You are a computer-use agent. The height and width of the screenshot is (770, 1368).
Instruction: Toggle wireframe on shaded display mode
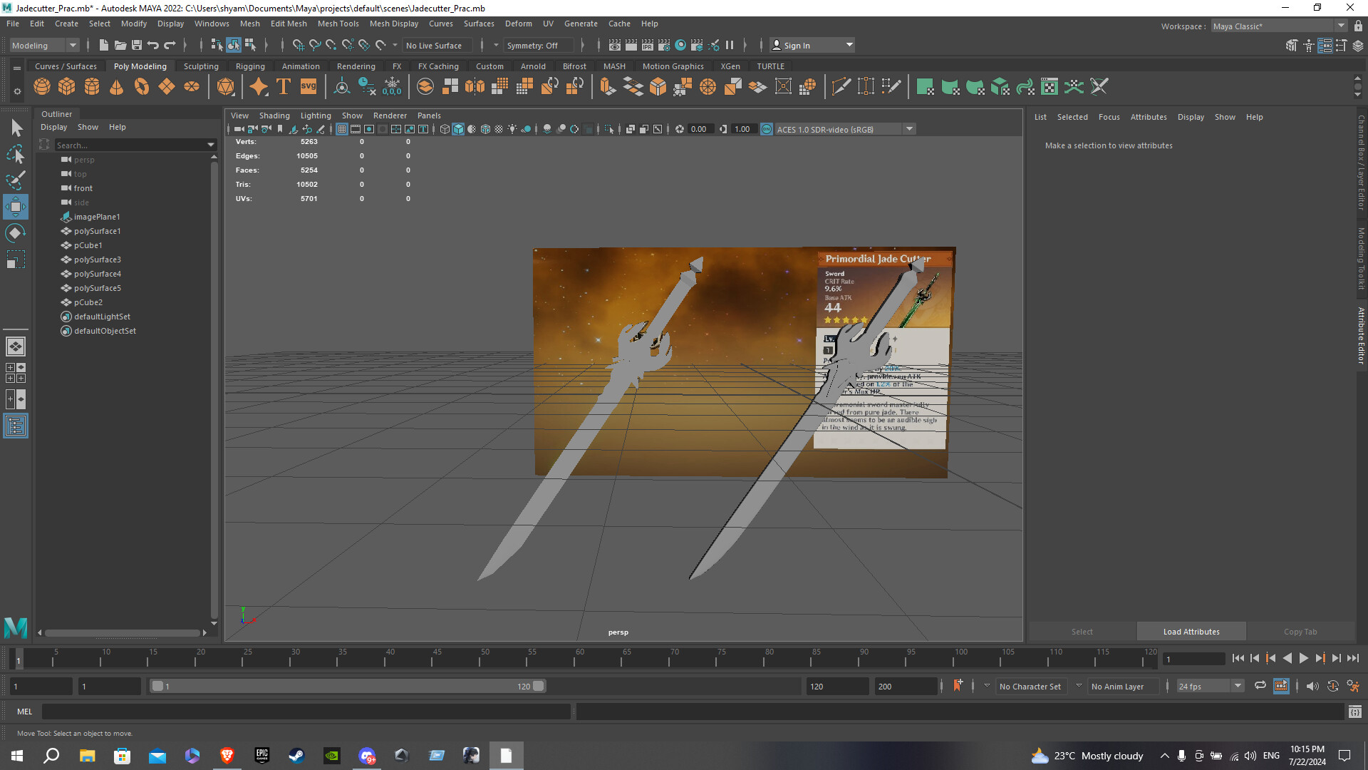[485, 129]
